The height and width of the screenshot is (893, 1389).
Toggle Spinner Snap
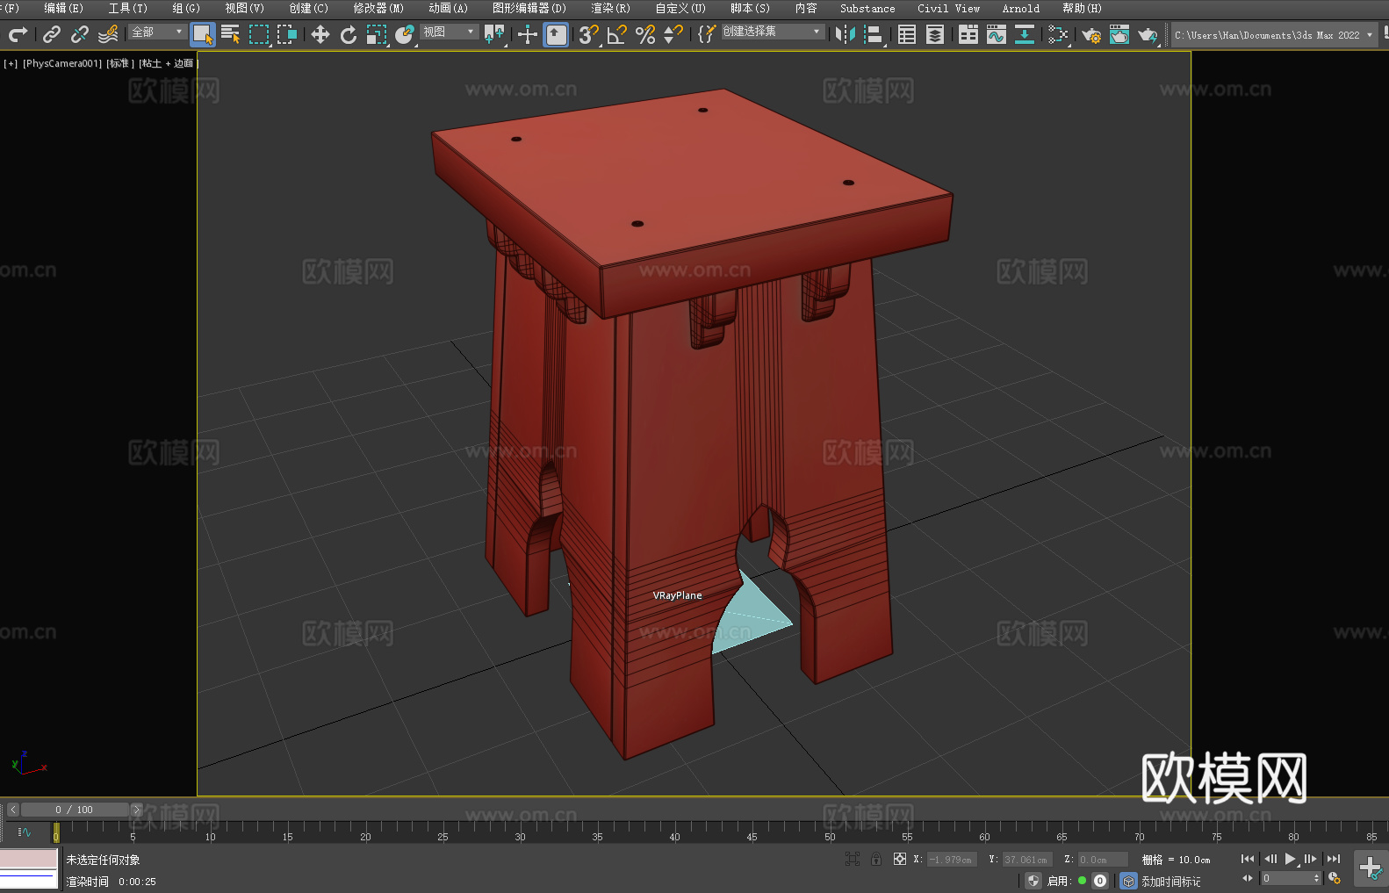click(x=673, y=34)
